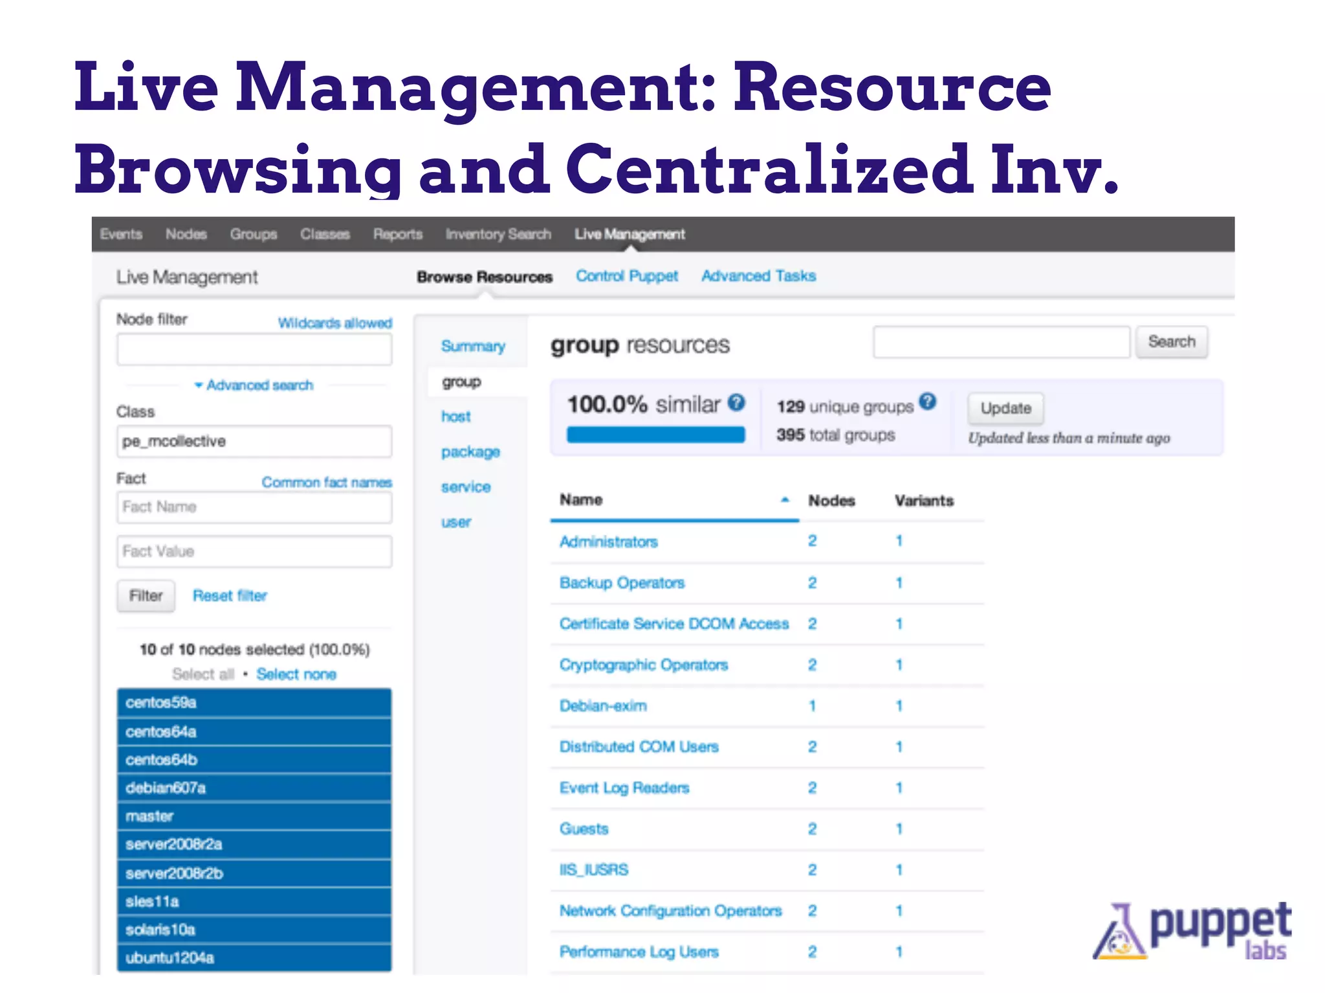This screenshot has width=1325, height=993.
Task: Click the Reset filter link
Action: 230,595
